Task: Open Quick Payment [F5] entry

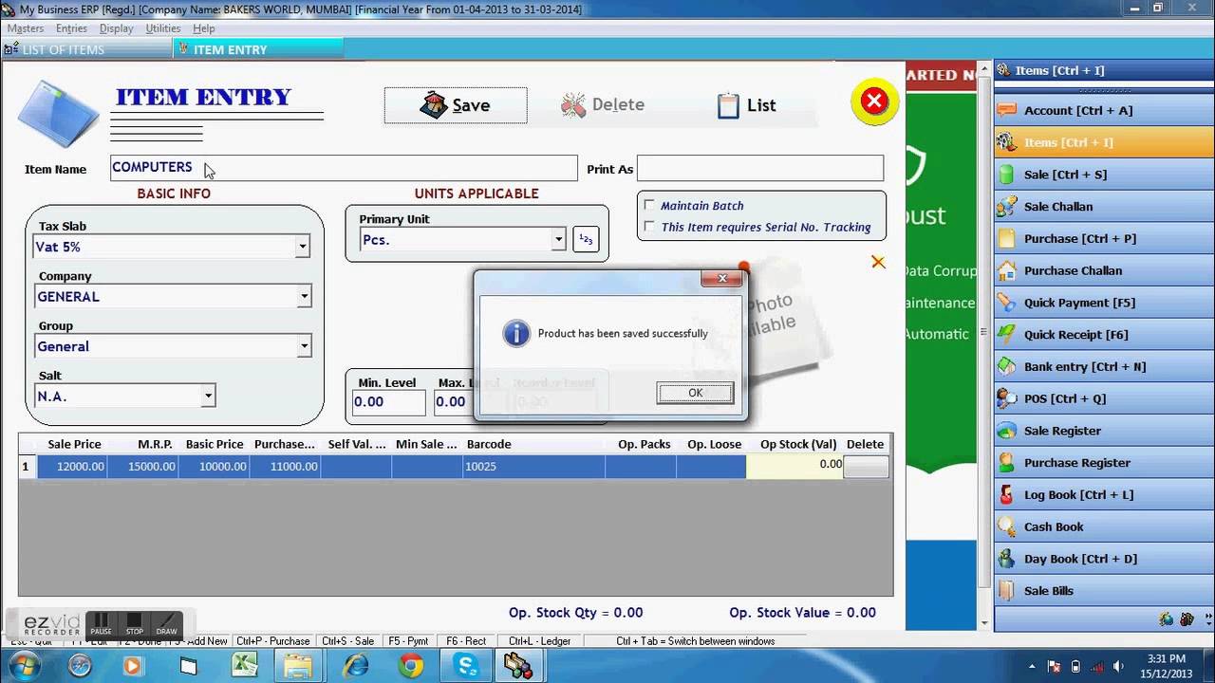Action: pyautogui.click(x=1104, y=303)
